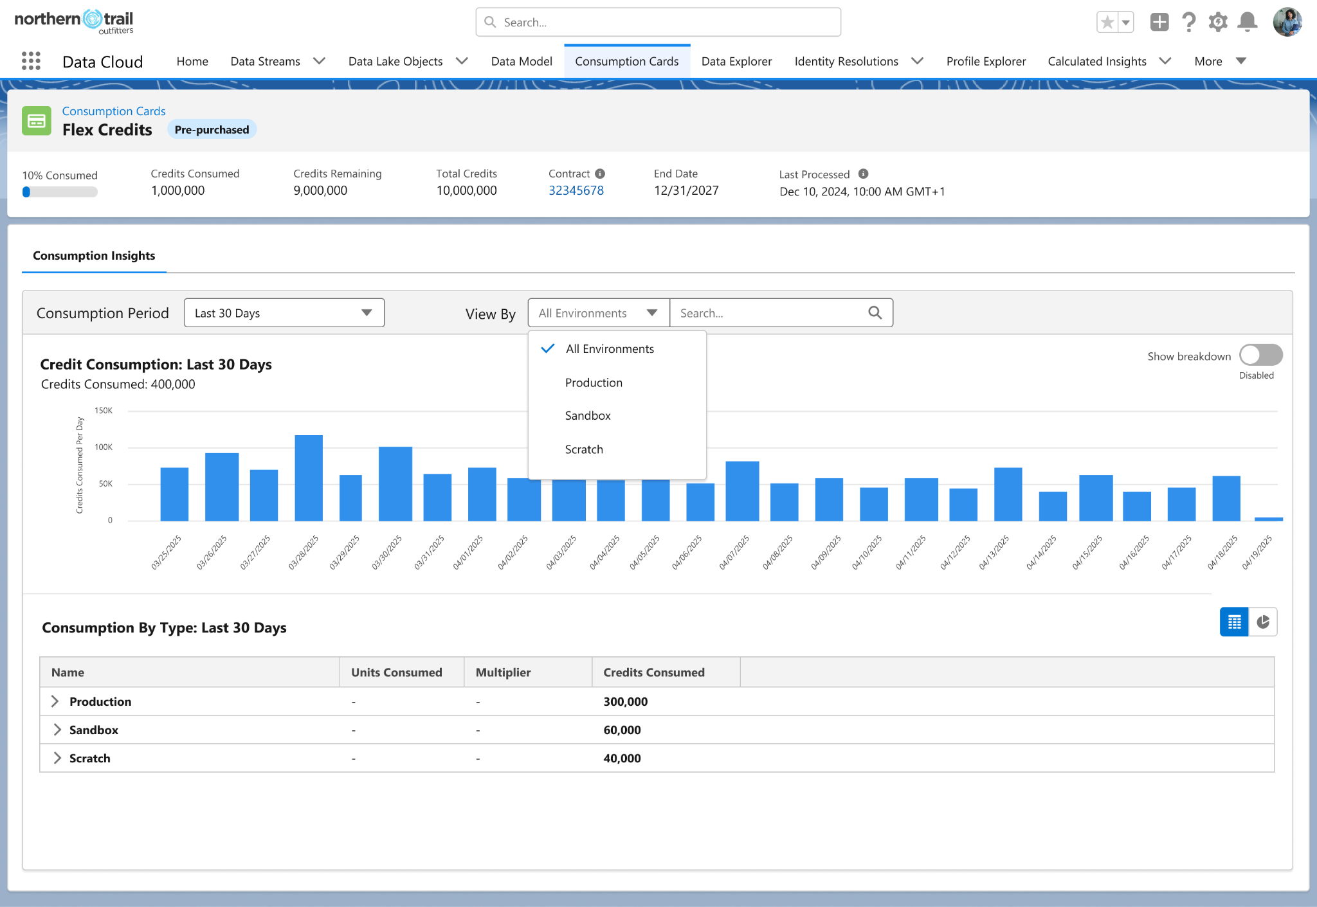Click the notifications bell icon

tap(1248, 22)
